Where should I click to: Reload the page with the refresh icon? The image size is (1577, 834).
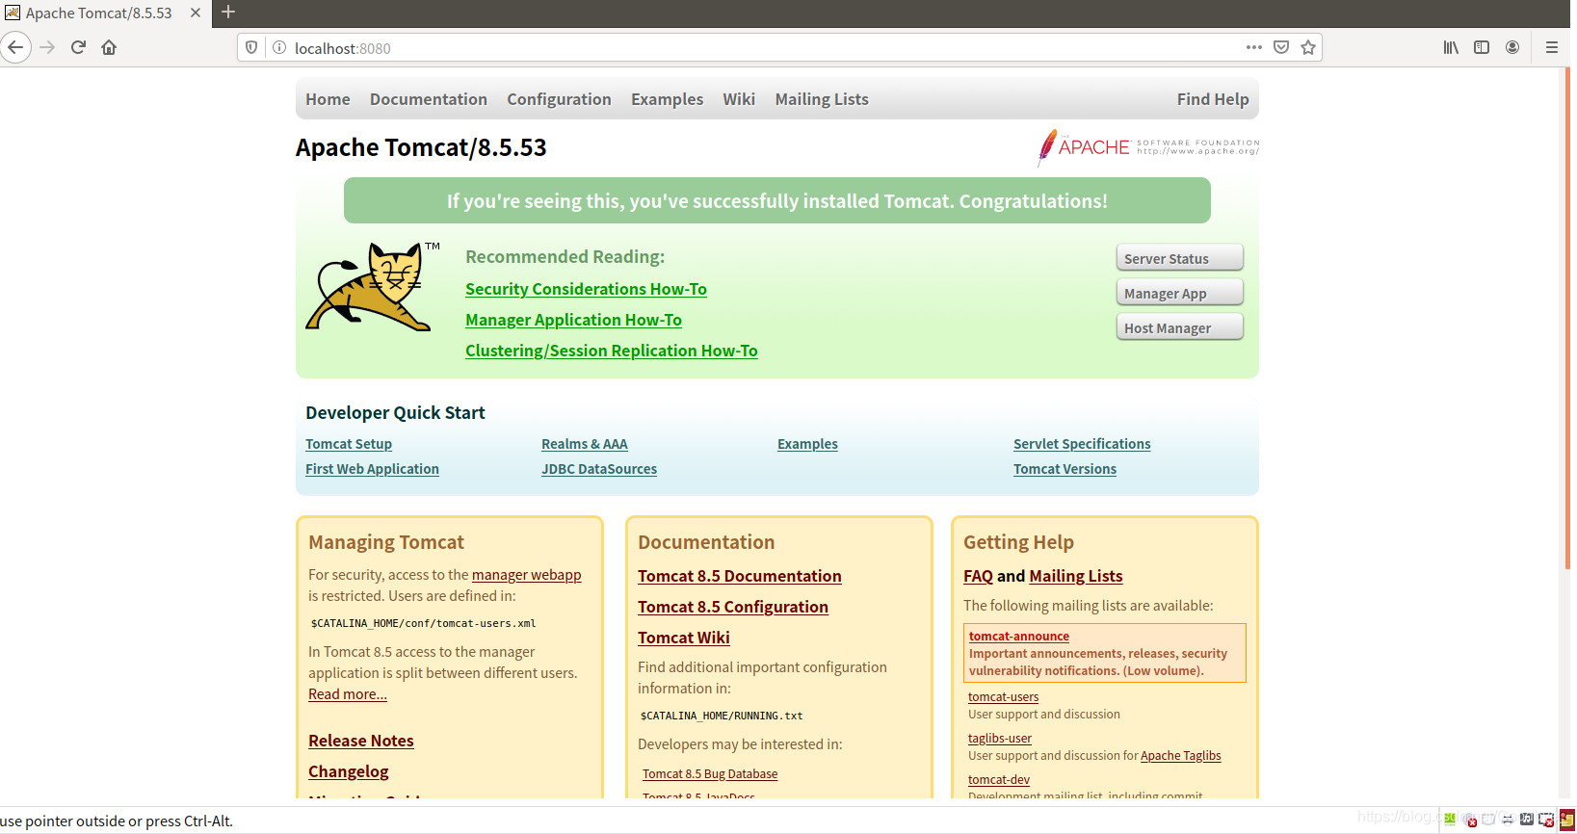(79, 47)
